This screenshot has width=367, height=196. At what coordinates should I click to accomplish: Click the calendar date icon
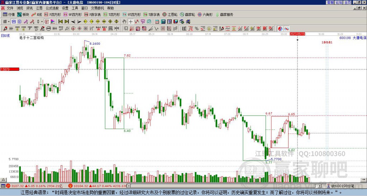[157, 22]
